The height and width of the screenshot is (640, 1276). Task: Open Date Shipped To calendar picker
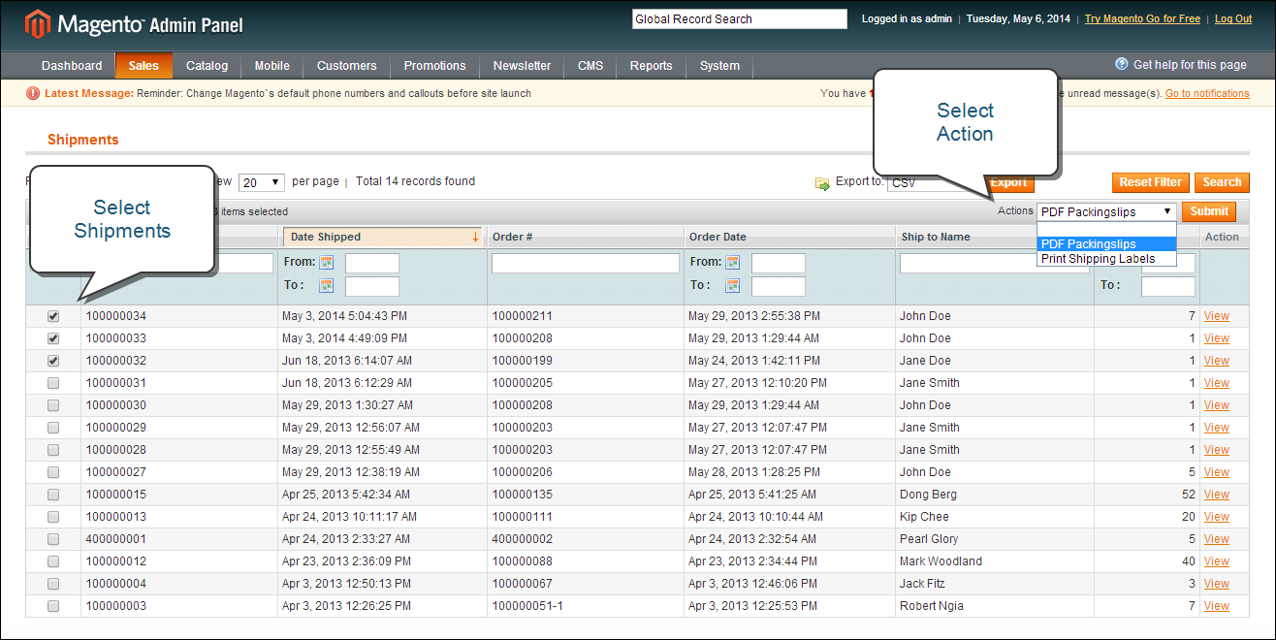327,286
